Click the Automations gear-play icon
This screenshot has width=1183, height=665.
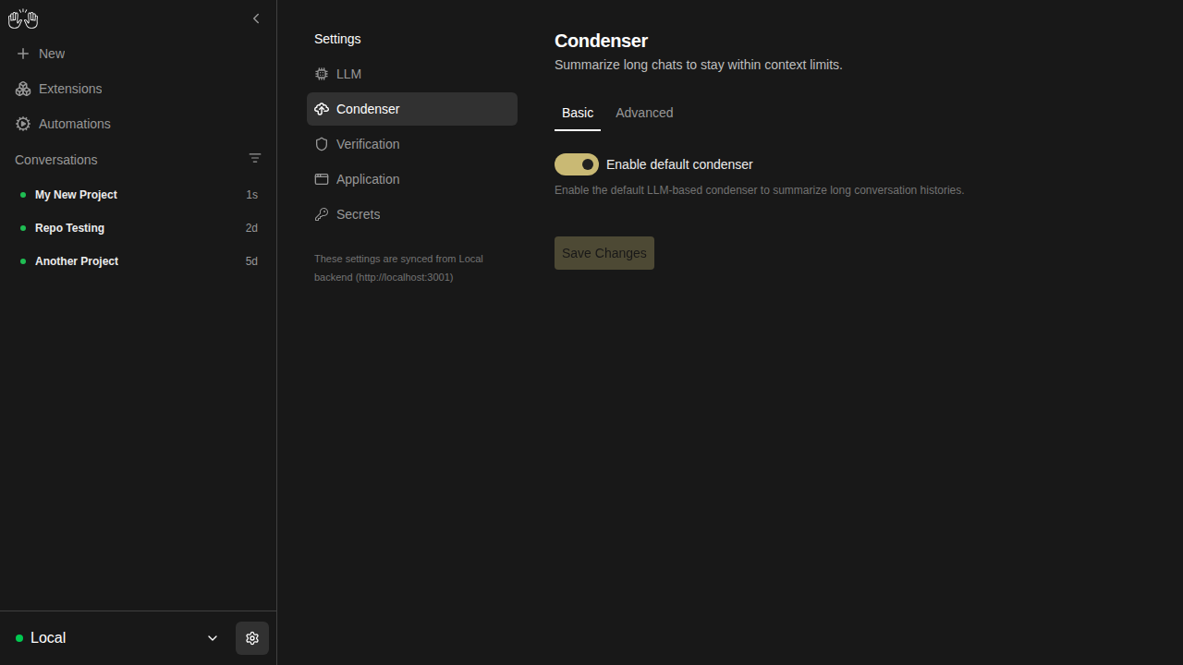23,124
